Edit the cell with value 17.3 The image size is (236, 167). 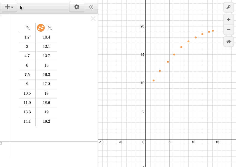click(x=46, y=84)
